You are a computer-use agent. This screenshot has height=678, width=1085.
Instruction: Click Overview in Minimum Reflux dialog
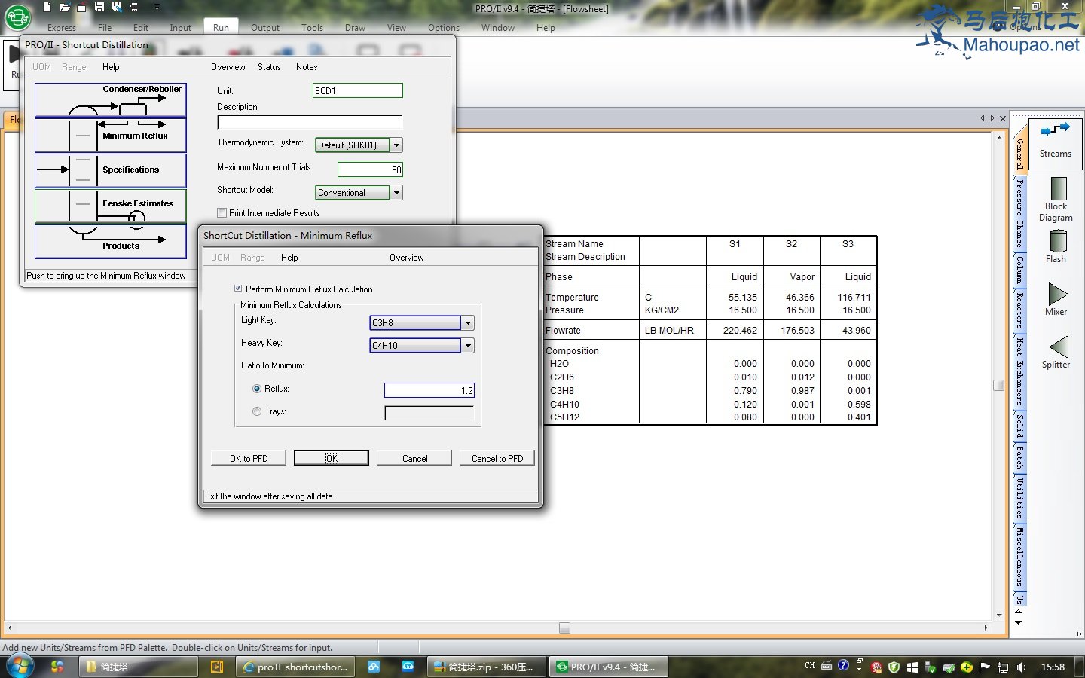point(407,258)
